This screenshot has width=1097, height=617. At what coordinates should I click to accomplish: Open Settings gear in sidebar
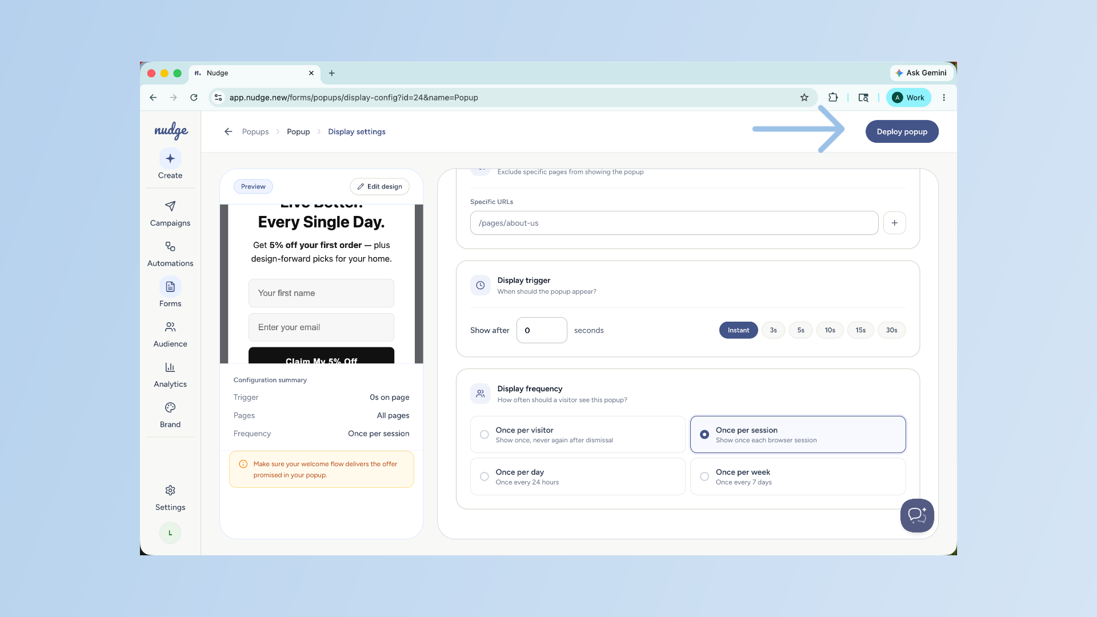(170, 498)
